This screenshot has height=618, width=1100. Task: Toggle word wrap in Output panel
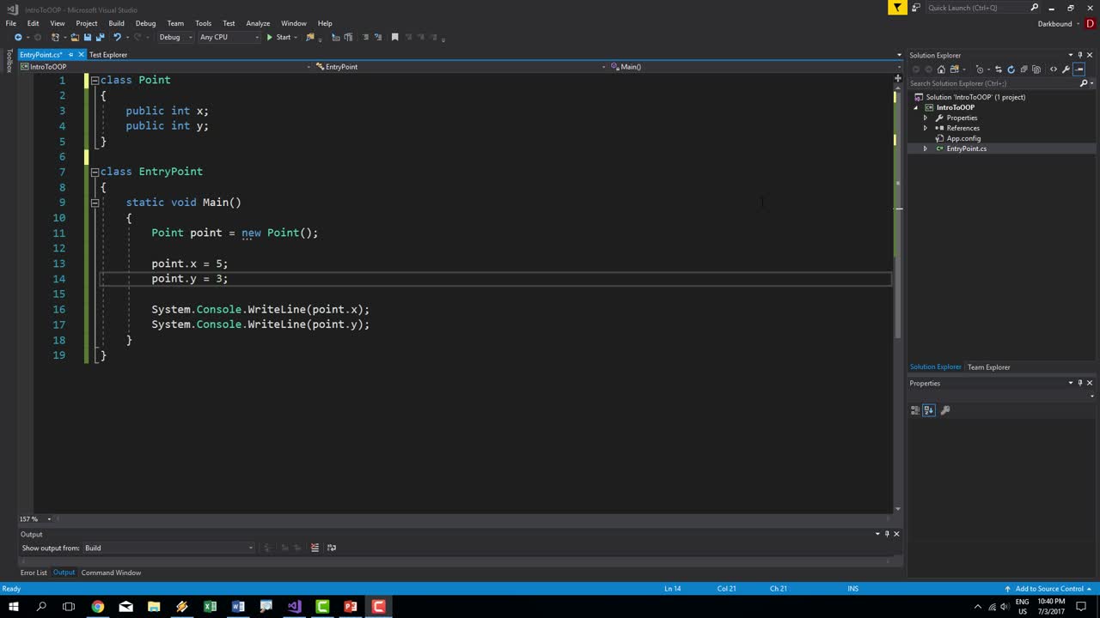(x=332, y=548)
